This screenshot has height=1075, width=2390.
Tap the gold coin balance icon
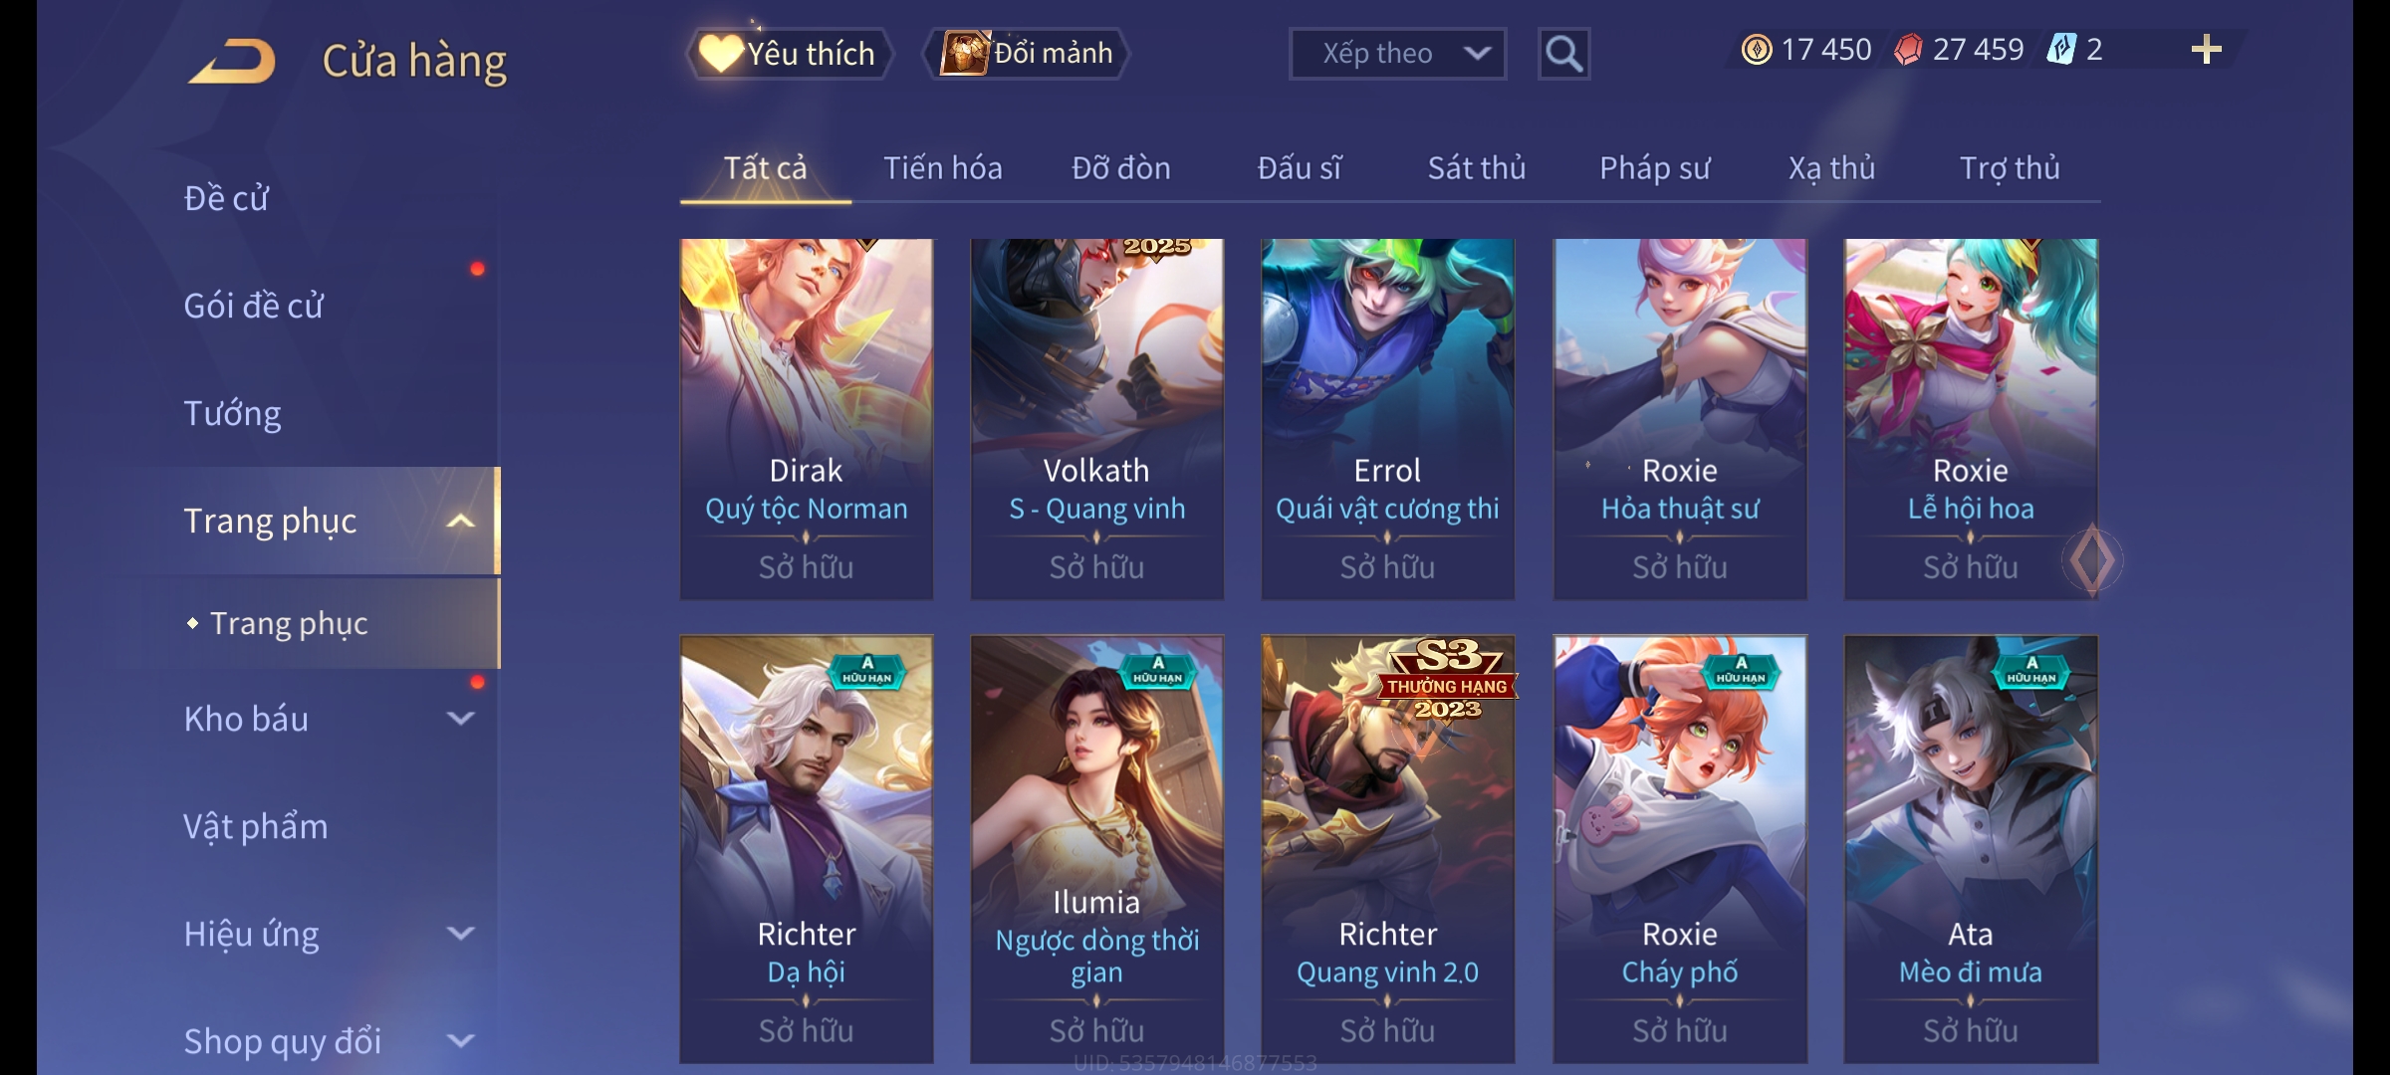pyautogui.click(x=1757, y=50)
